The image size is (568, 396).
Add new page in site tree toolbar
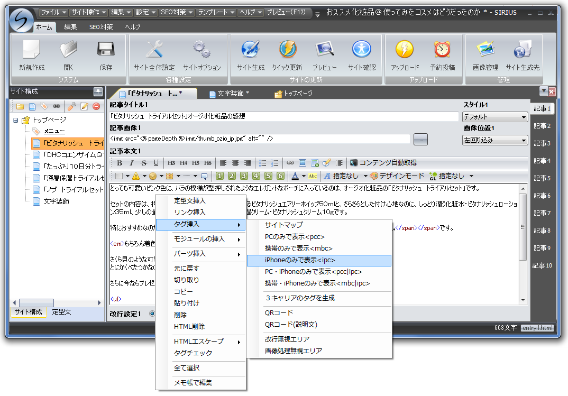[x=32, y=106]
